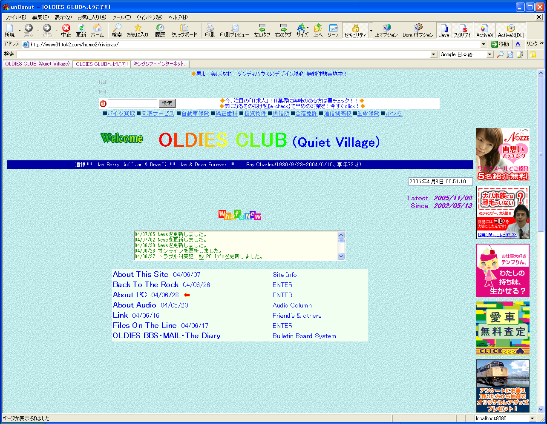547x424 pixels.
Task: Click the Stop (中止) toolbar icon
Action: point(66,30)
